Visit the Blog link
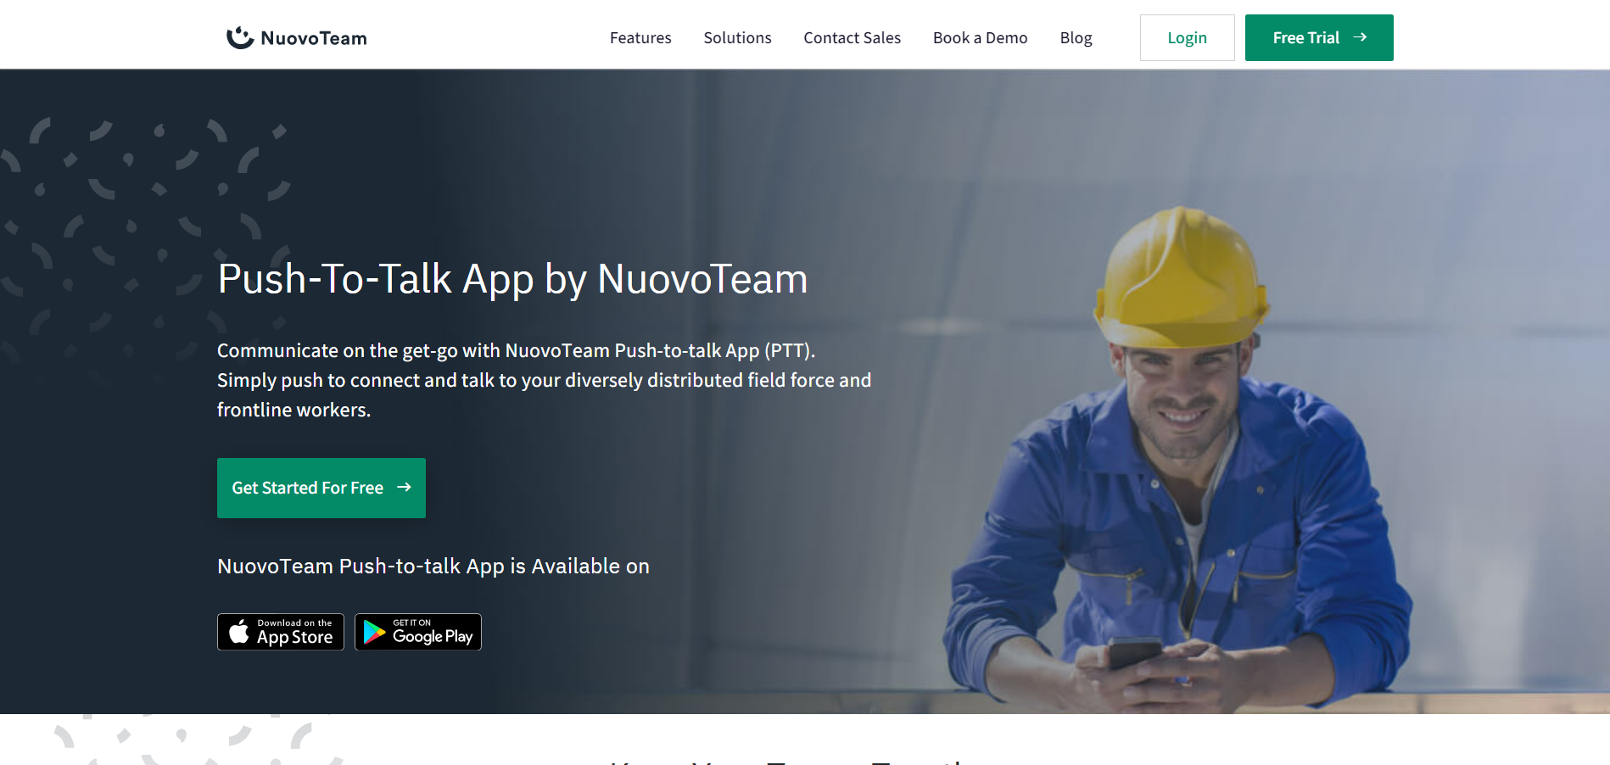The width and height of the screenshot is (1610, 765). (1076, 38)
